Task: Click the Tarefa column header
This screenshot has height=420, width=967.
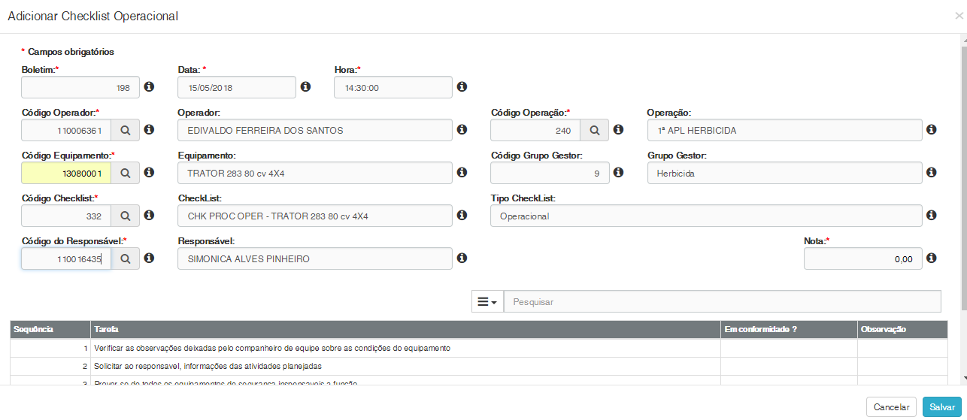Action: pyautogui.click(x=105, y=329)
